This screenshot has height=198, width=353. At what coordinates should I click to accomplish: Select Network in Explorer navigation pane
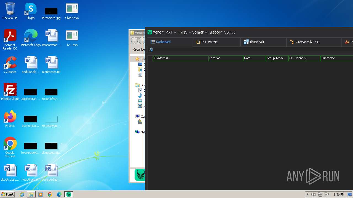(x=140, y=132)
